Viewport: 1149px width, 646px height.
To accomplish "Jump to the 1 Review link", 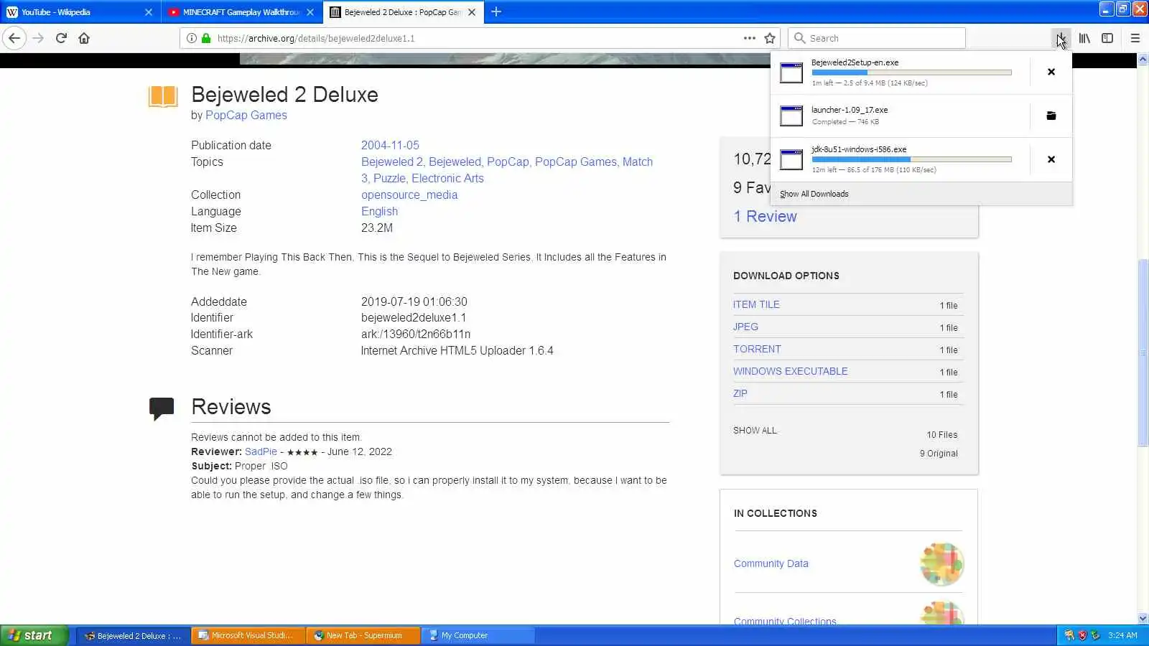I will (x=765, y=217).
